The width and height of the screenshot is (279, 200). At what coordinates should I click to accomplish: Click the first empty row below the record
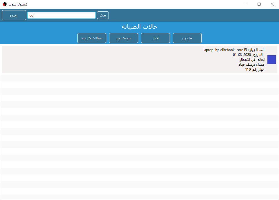point(139,78)
